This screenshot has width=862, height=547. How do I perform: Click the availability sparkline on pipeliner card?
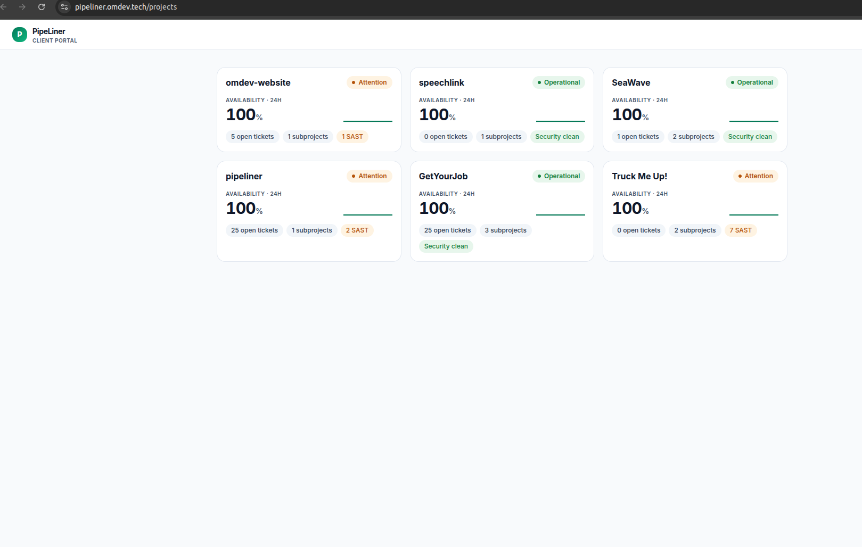point(368,214)
